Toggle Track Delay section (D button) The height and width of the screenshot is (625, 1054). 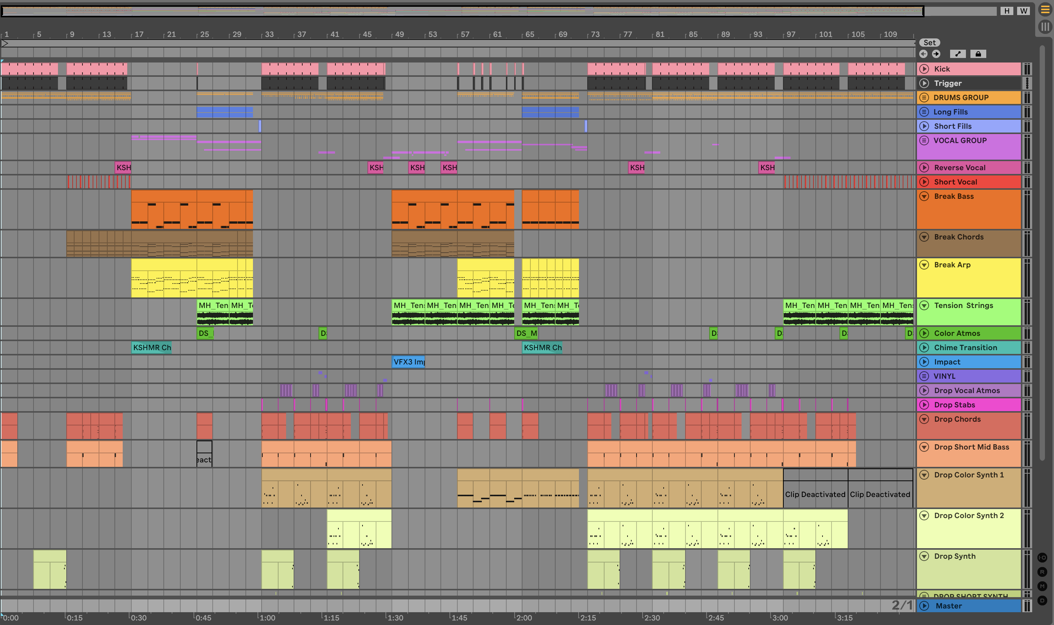(x=1042, y=601)
